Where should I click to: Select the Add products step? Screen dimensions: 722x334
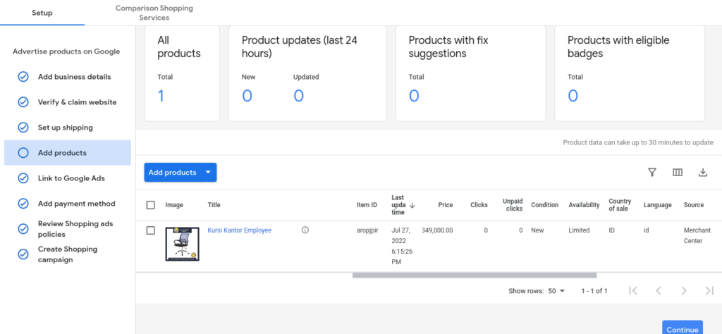[x=68, y=153]
